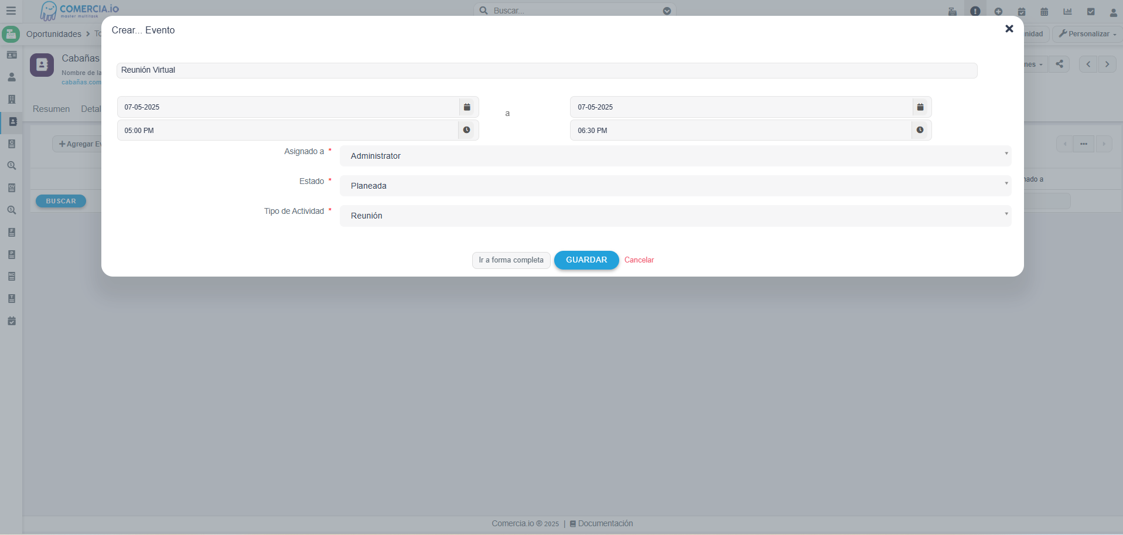The image size is (1123, 535).
Task: Close the Crear Evento dialog
Action: coord(1009,29)
